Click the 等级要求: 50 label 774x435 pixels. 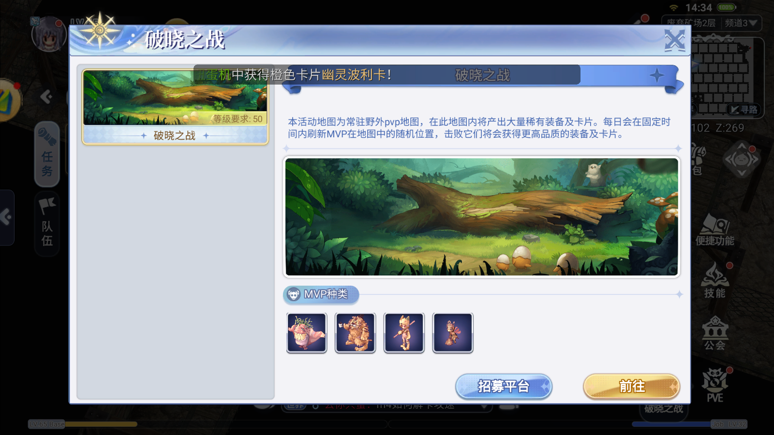click(238, 119)
